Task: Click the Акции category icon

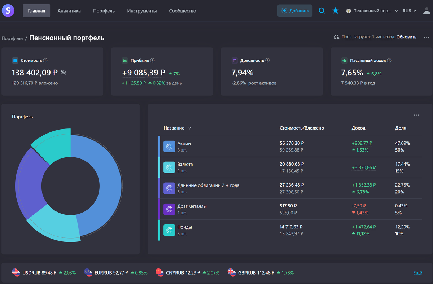Action: pyautogui.click(x=169, y=147)
